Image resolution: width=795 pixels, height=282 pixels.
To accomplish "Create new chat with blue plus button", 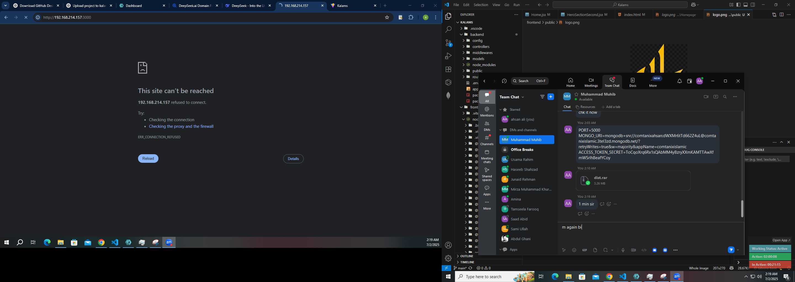I will (x=551, y=97).
